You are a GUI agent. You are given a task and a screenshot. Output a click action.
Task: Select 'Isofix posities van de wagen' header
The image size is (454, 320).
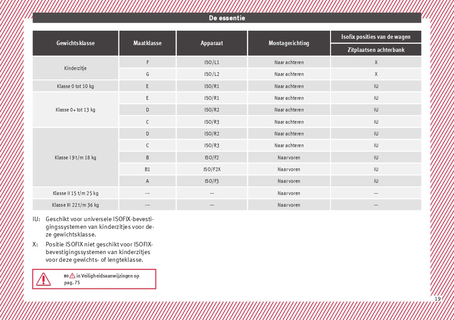[x=376, y=37]
